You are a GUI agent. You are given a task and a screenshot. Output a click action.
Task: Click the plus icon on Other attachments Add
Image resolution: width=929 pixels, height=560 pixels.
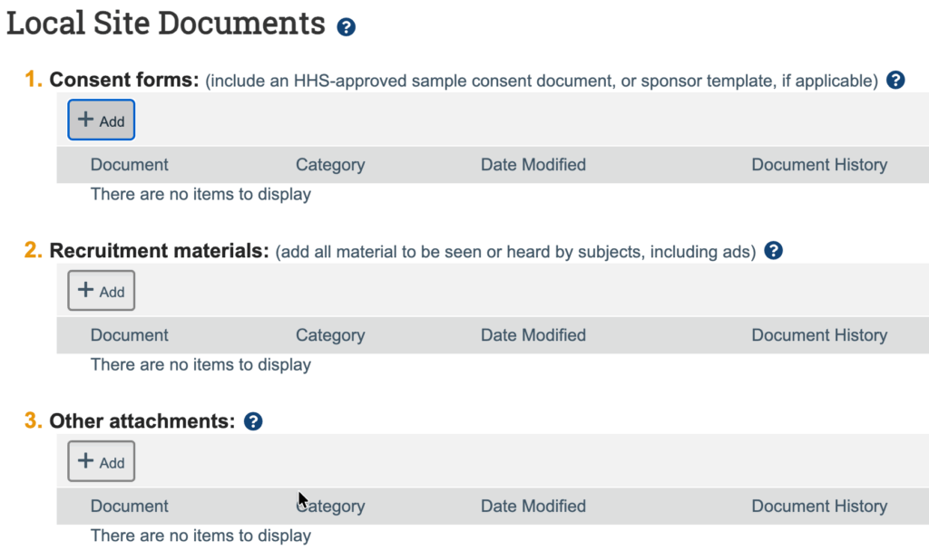[x=87, y=460]
